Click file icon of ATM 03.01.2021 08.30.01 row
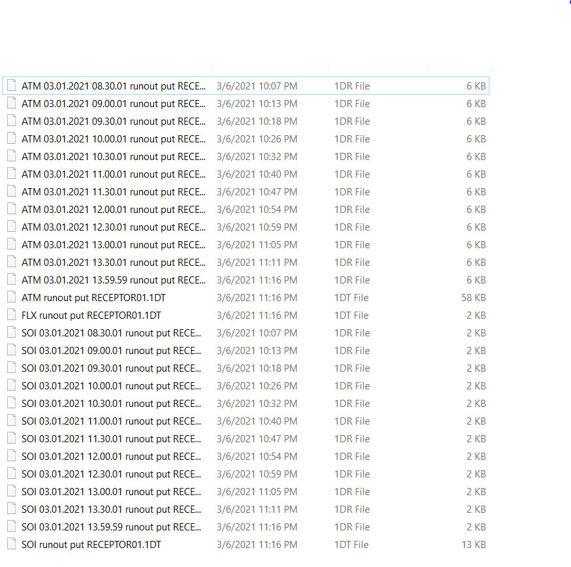This screenshot has height=567, width=571. coord(12,86)
